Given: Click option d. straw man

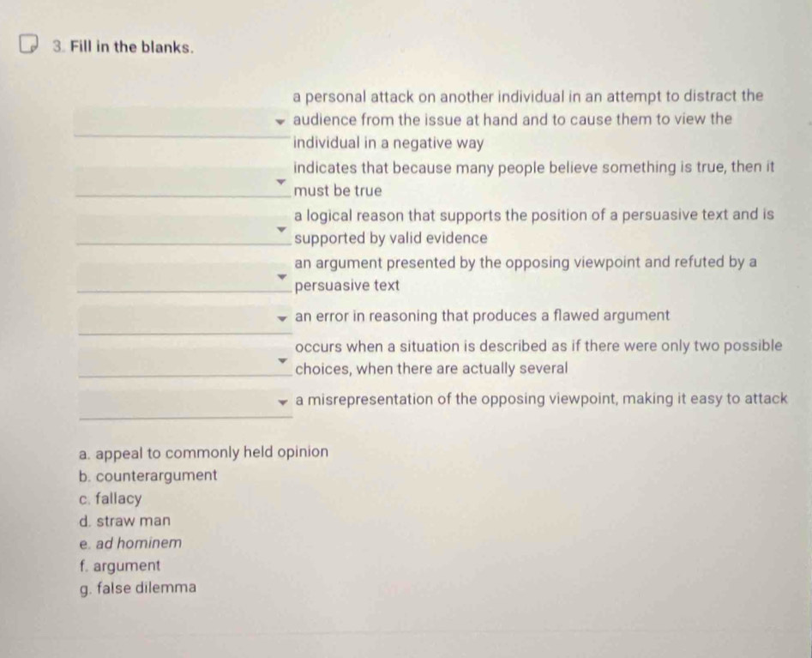Looking at the screenshot, I should pos(125,521).
